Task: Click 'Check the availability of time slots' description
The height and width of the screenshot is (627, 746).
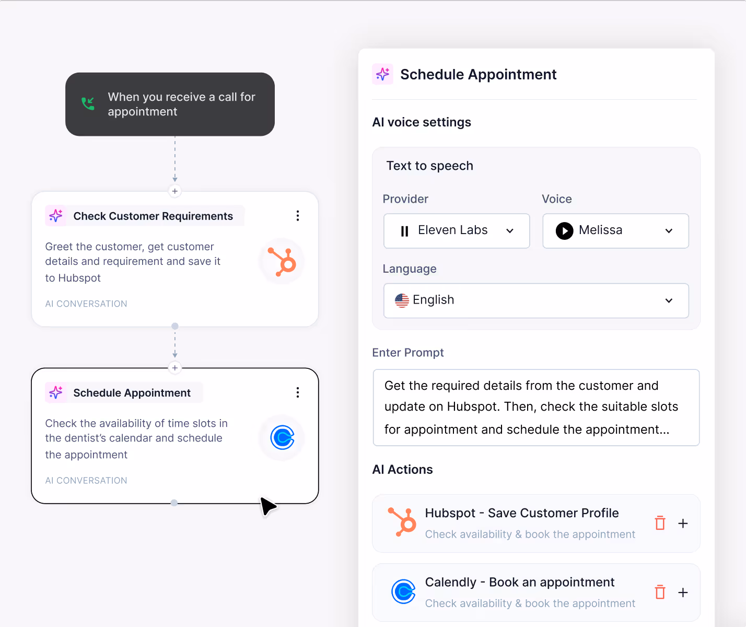Action: click(136, 438)
